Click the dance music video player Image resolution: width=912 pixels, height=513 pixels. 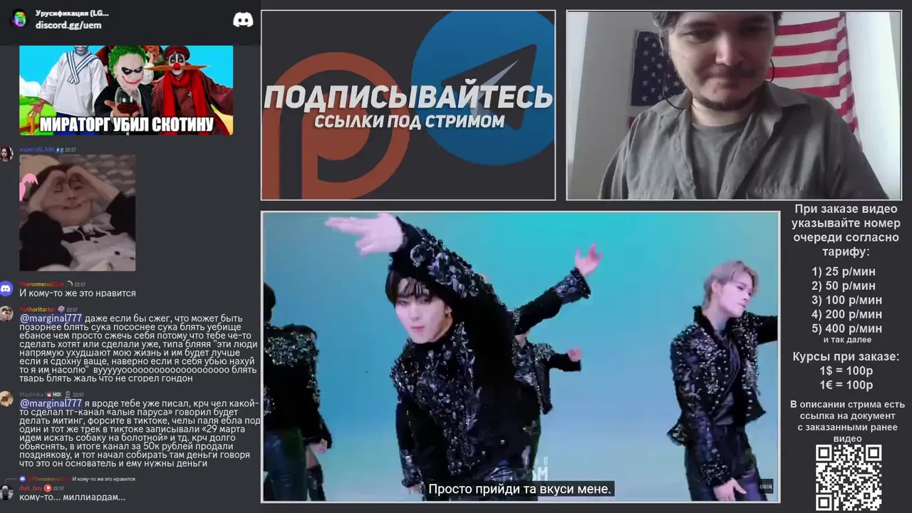point(520,356)
